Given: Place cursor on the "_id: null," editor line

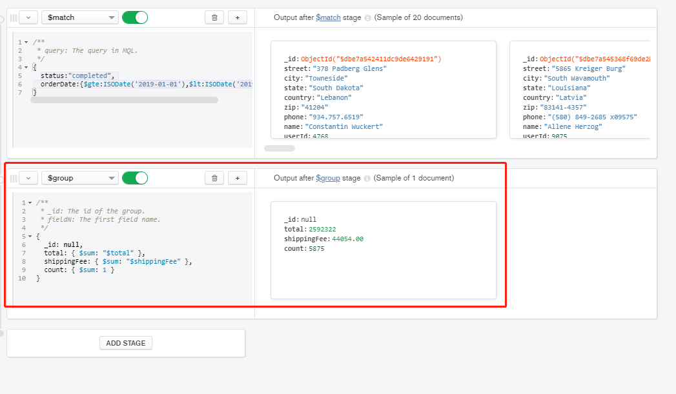Looking at the screenshot, I should pyautogui.click(x=63, y=245).
